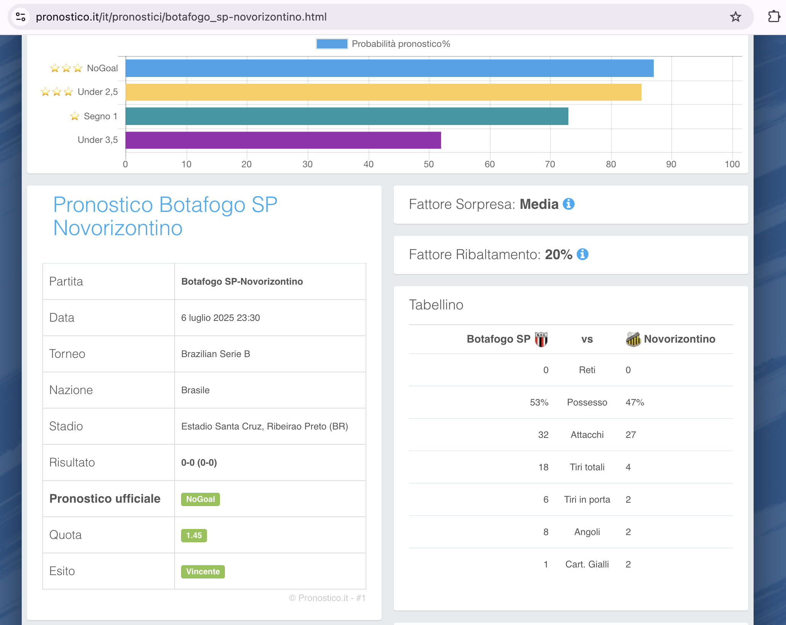The image size is (786, 625).
Task: Click the stars next to Under 2,5
Action: [57, 92]
